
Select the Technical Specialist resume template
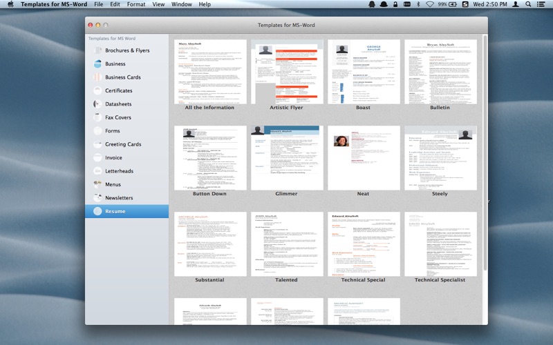click(440, 244)
